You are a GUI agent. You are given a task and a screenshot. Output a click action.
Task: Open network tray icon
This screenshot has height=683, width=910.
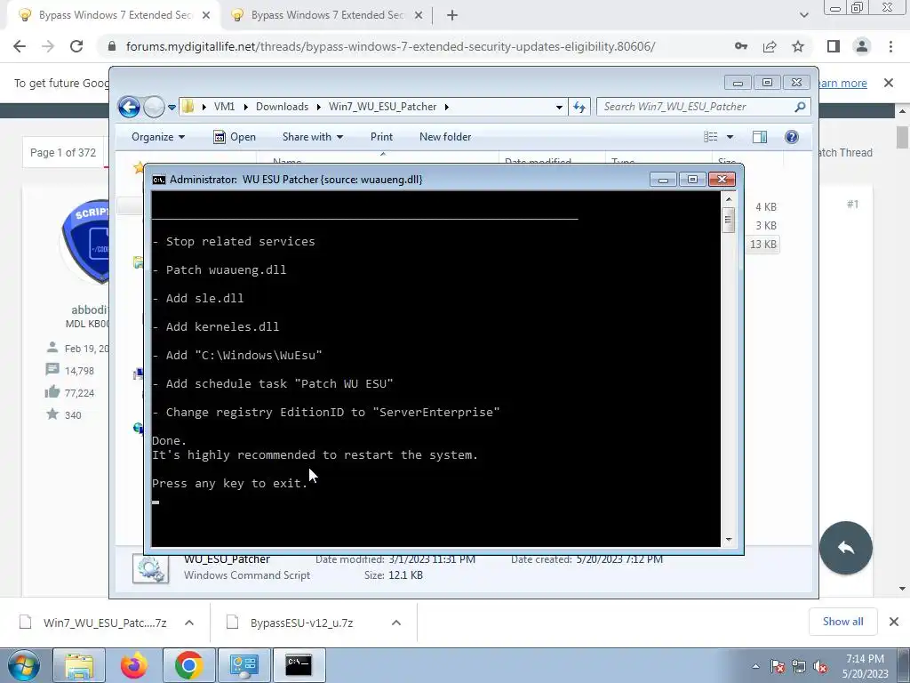(799, 667)
